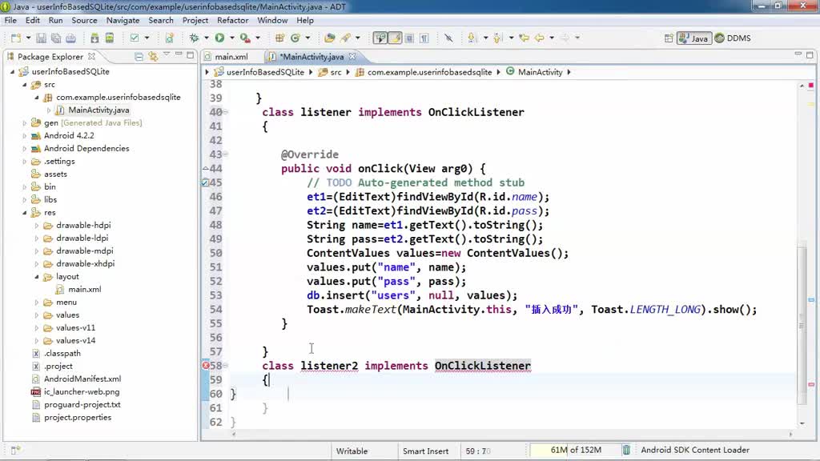Switch to the Java perspective button

pyautogui.click(x=693, y=38)
